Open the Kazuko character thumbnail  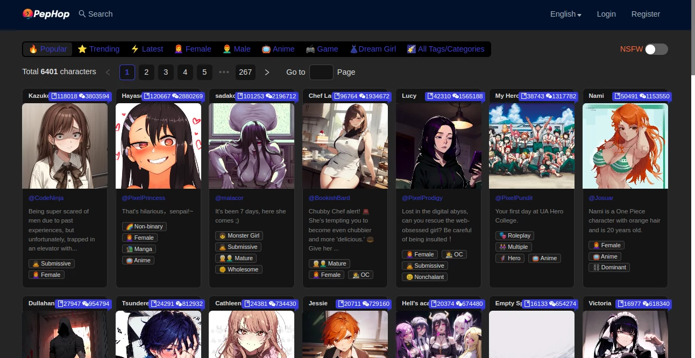[65, 146]
